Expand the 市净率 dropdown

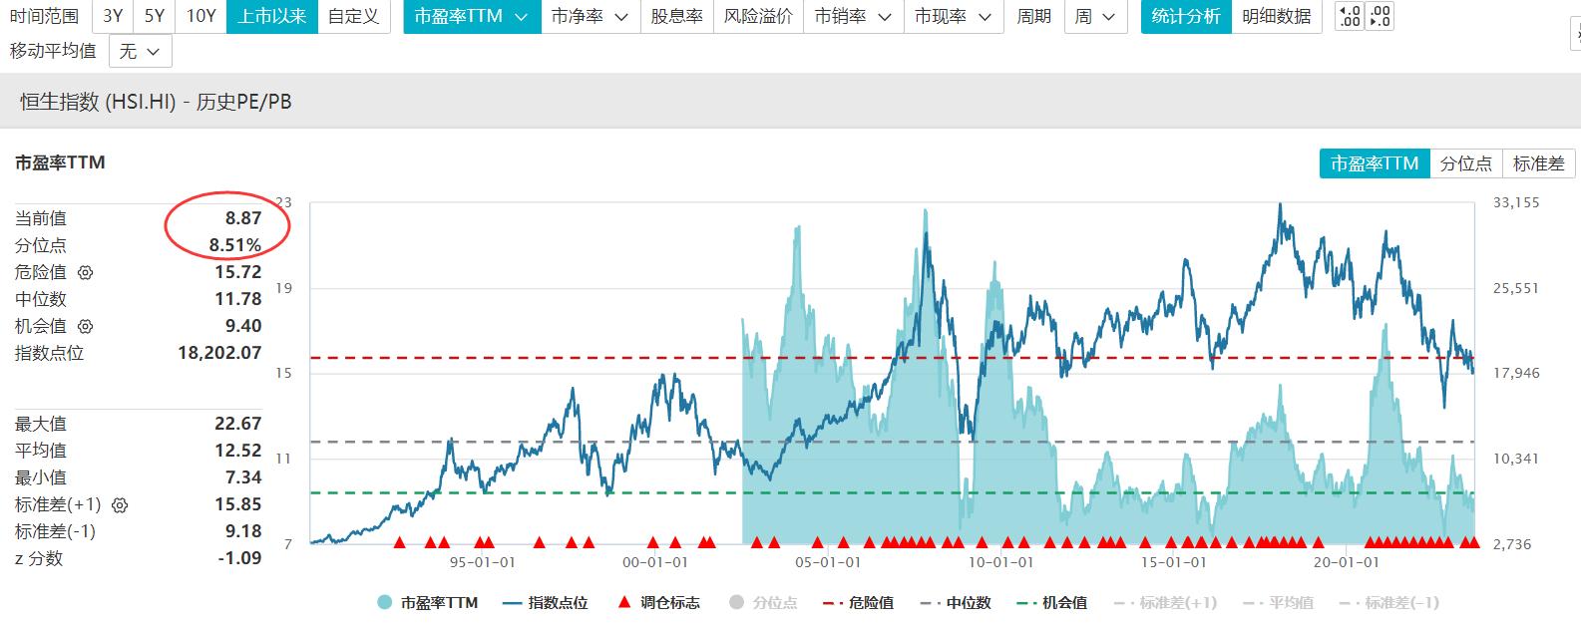(x=590, y=16)
